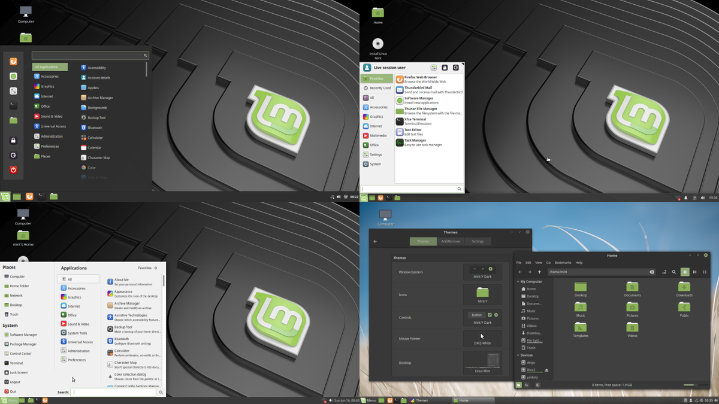Open the Bookmarks menu in the Home window

pos(563,262)
